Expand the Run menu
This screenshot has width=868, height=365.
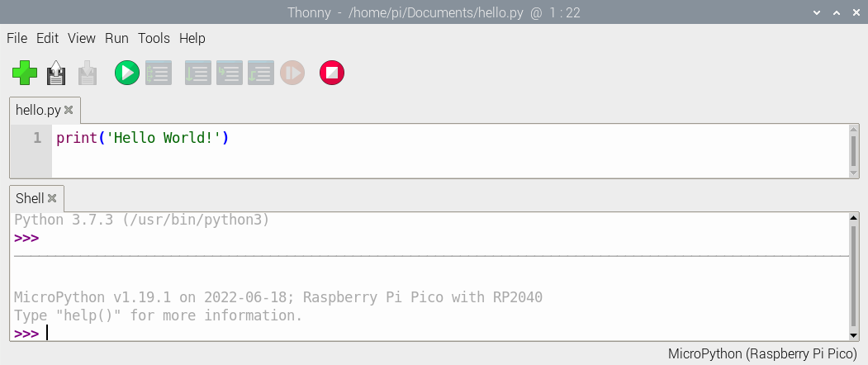(x=116, y=38)
